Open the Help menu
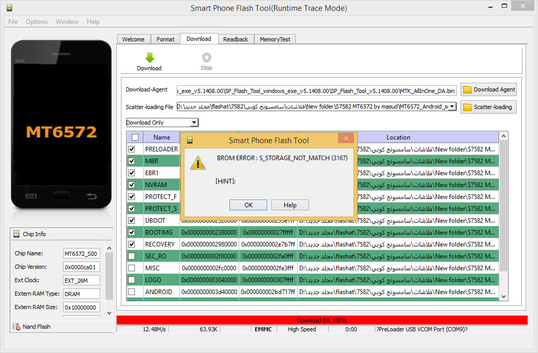Image resolution: width=538 pixels, height=353 pixels. [93, 22]
